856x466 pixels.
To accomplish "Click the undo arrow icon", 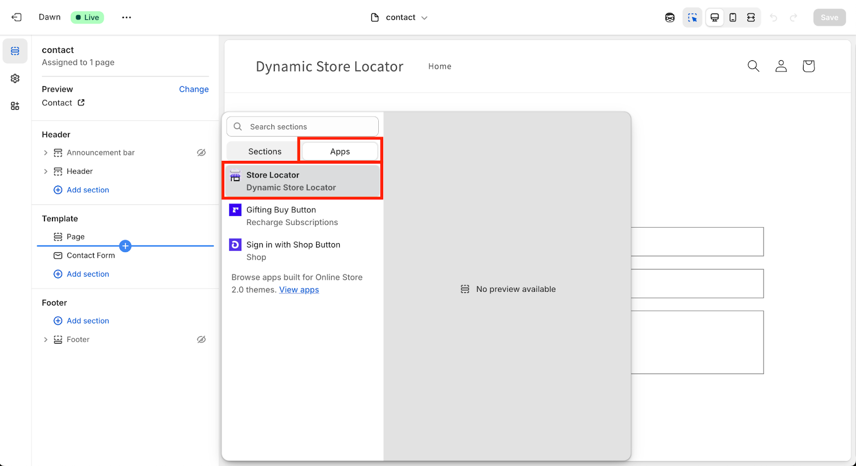I will click(x=774, y=18).
